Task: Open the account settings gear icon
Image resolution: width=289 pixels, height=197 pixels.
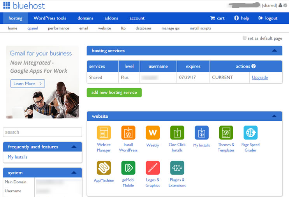Action: (285, 5)
